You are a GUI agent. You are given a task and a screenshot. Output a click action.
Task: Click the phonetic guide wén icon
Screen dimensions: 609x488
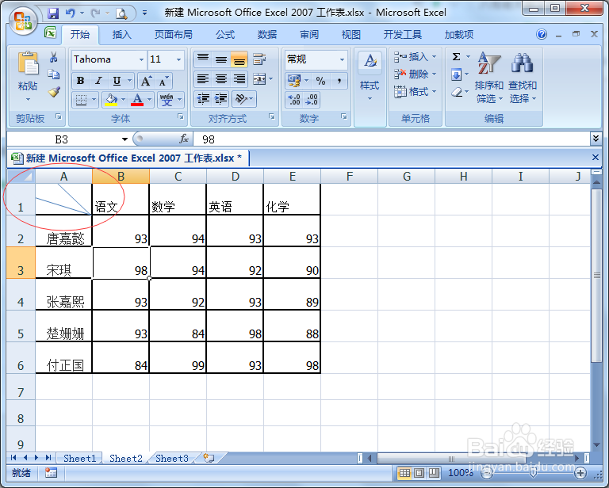pyautogui.click(x=167, y=100)
